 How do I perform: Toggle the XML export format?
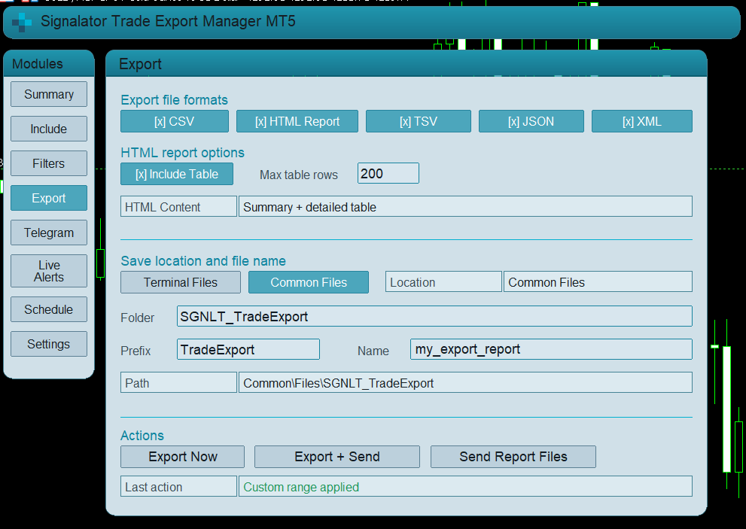coord(642,121)
